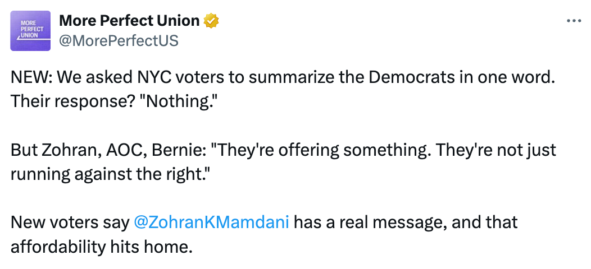Click the More Perfect Union display name

coord(129,21)
